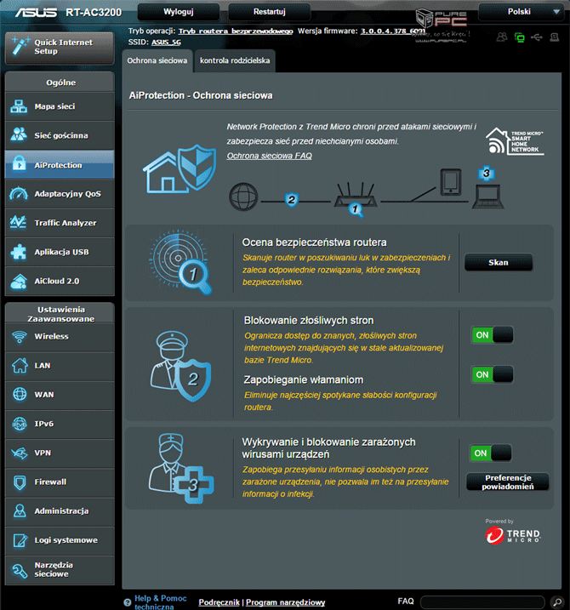This screenshot has height=610, width=570.
Task: Click the Aplikacja USB puzzle icon
Action: click(x=19, y=252)
